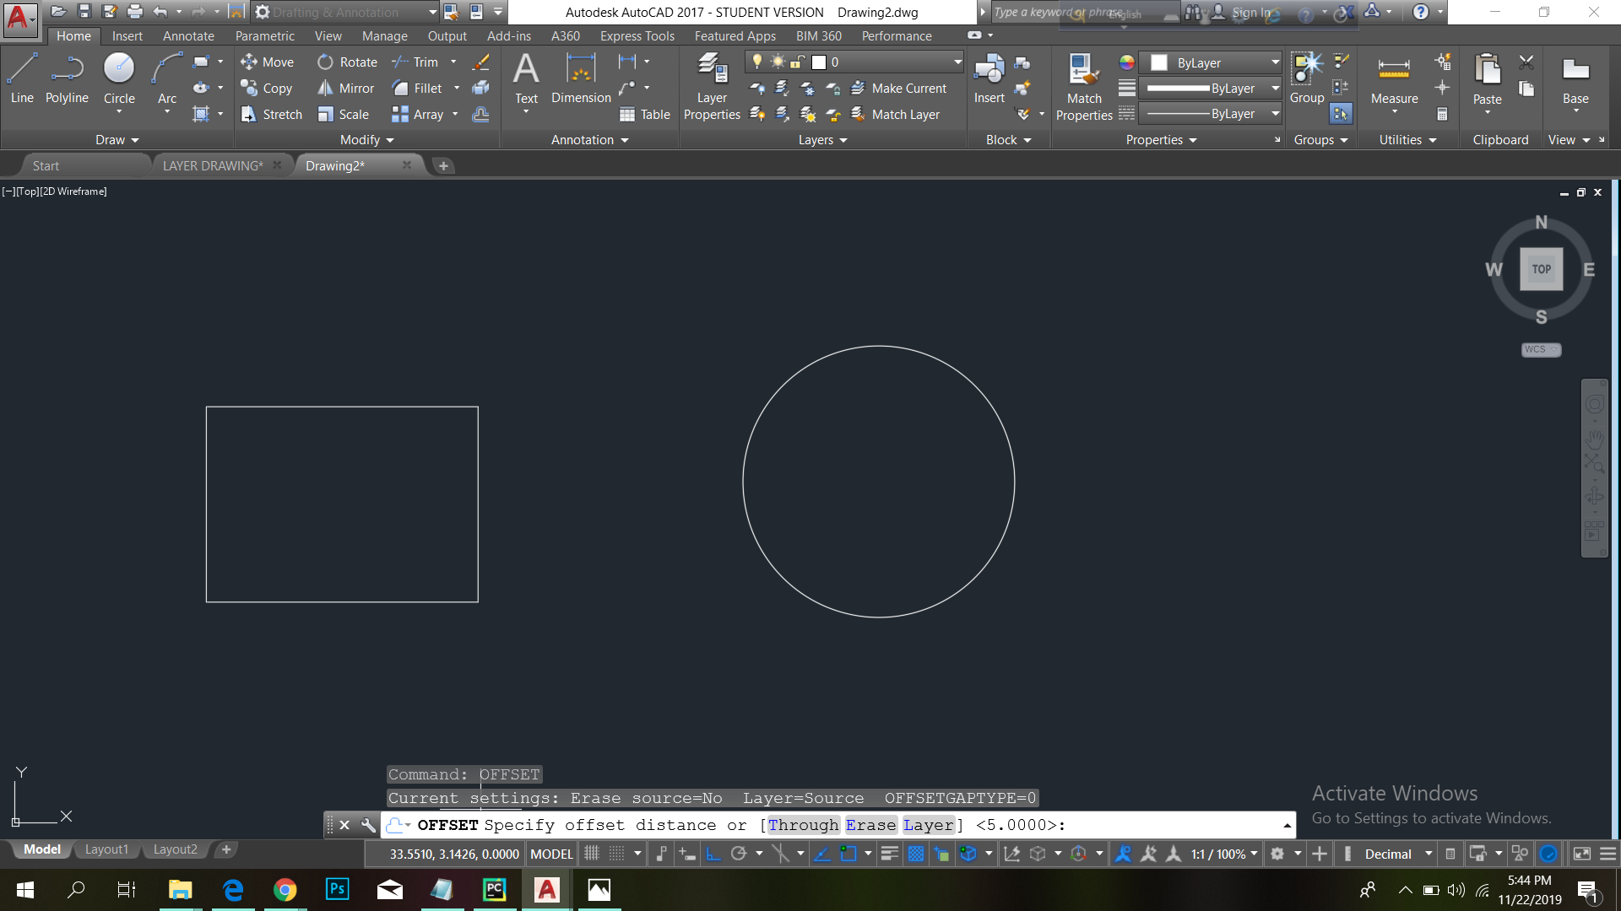Start the Fillet command
This screenshot has height=911, width=1621.
pos(417,88)
